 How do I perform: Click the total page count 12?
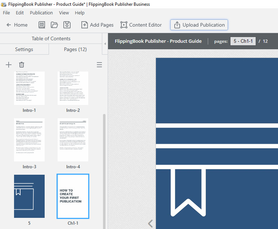tap(265, 41)
